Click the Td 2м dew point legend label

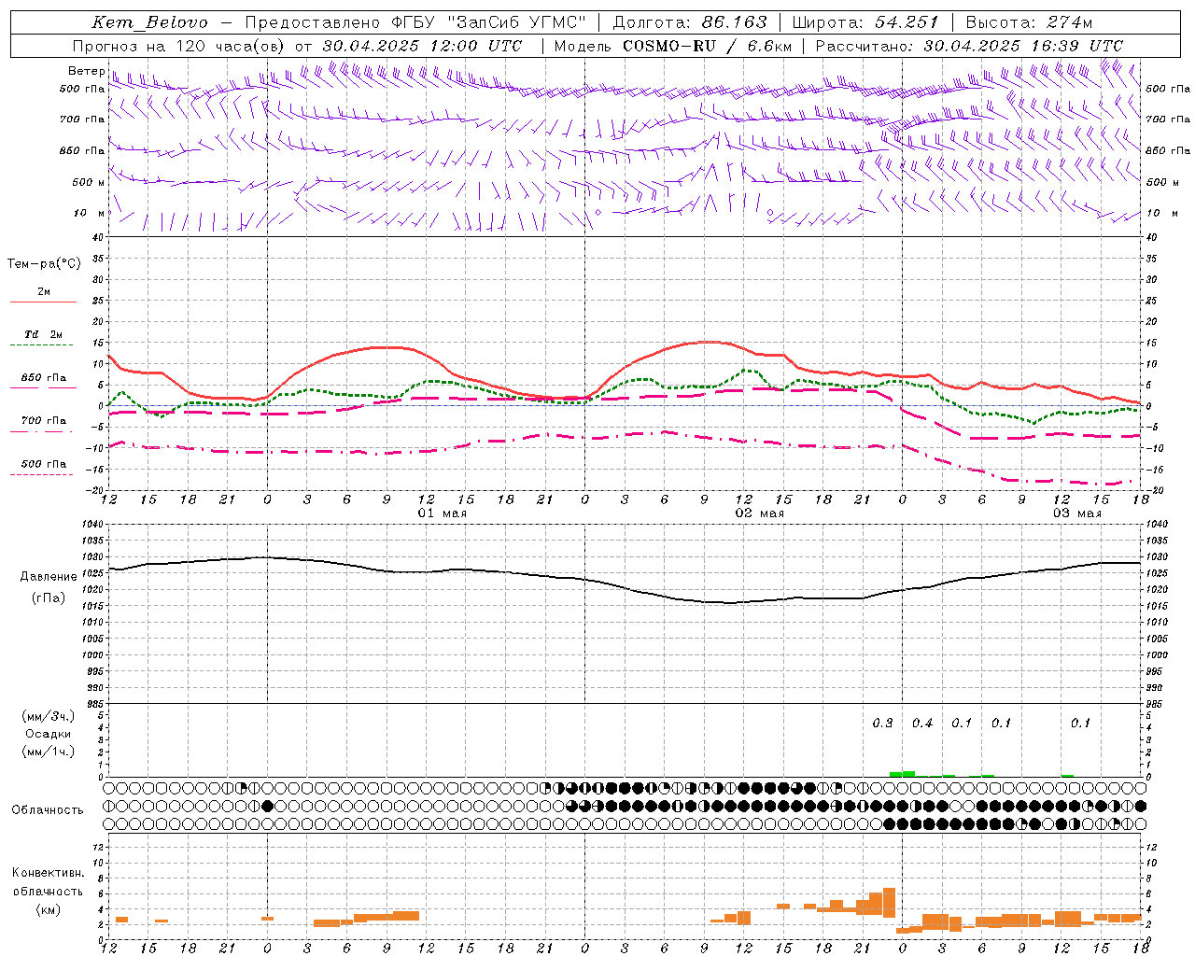43,333
